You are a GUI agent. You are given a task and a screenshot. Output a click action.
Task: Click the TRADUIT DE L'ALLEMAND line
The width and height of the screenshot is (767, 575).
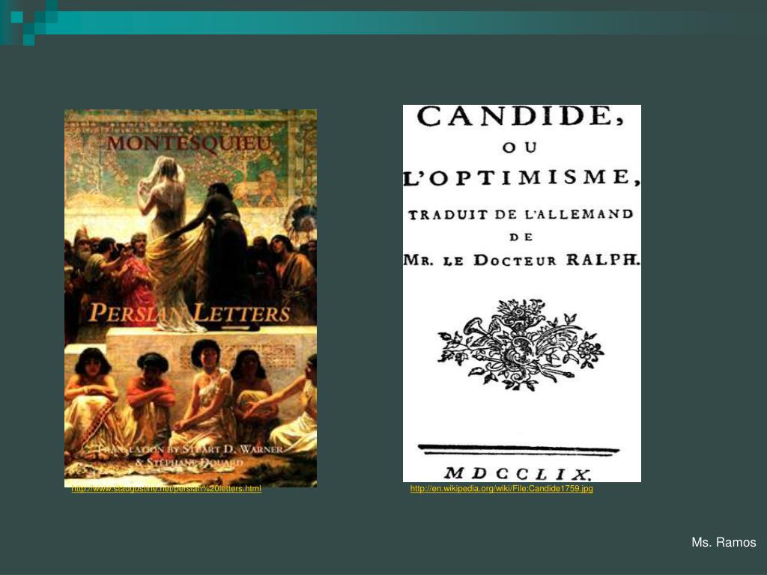pos(521,215)
